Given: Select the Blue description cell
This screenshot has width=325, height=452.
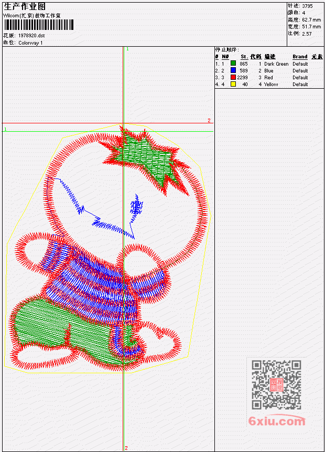Looking at the screenshot, I should (x=268, y=71).
